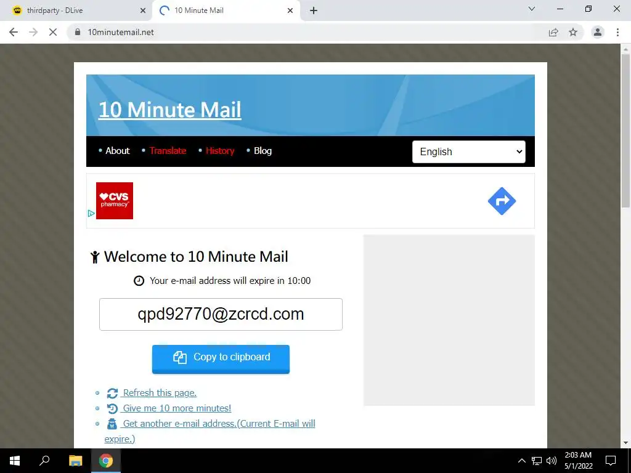
Task: Open Chrome's three-dot menu
Action: pos(617,32)
